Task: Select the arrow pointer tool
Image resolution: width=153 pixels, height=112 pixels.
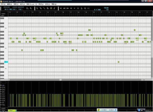Action: click(37, 8)
